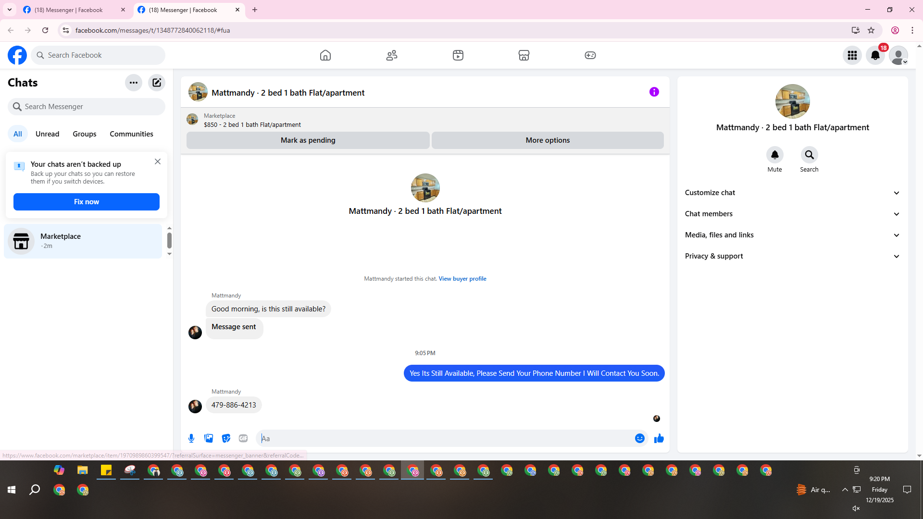Image resolution: width=923 pixels, height=519 pixels.
Task: Attach a photo with image icon
Action: pos(209,438)
